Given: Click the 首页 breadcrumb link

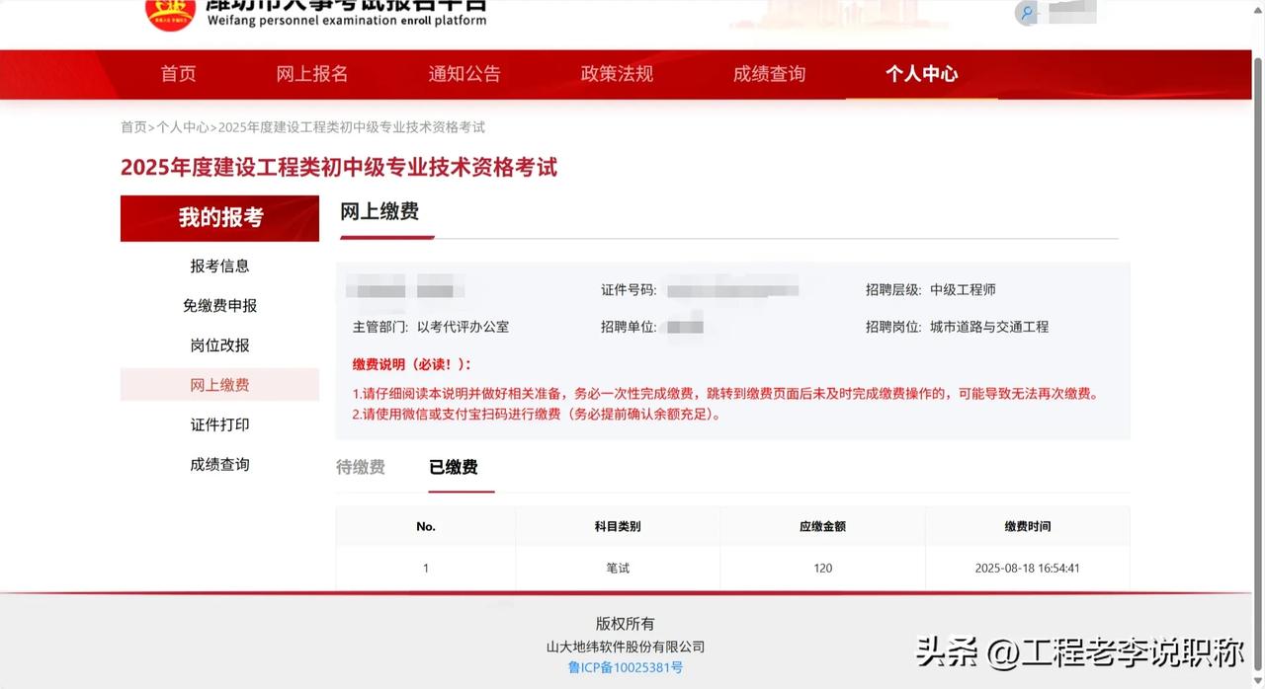Looking at the screenshot, I should [133, 127].
